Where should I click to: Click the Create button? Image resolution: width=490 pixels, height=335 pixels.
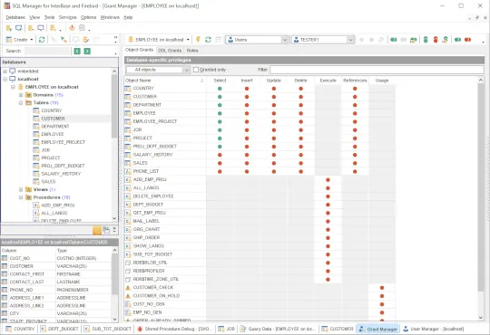pos(17,40)
